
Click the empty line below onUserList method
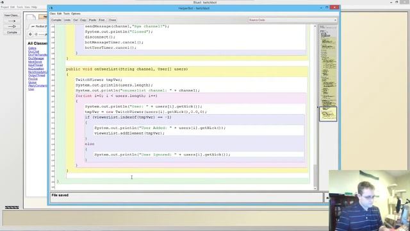[187, 176]
